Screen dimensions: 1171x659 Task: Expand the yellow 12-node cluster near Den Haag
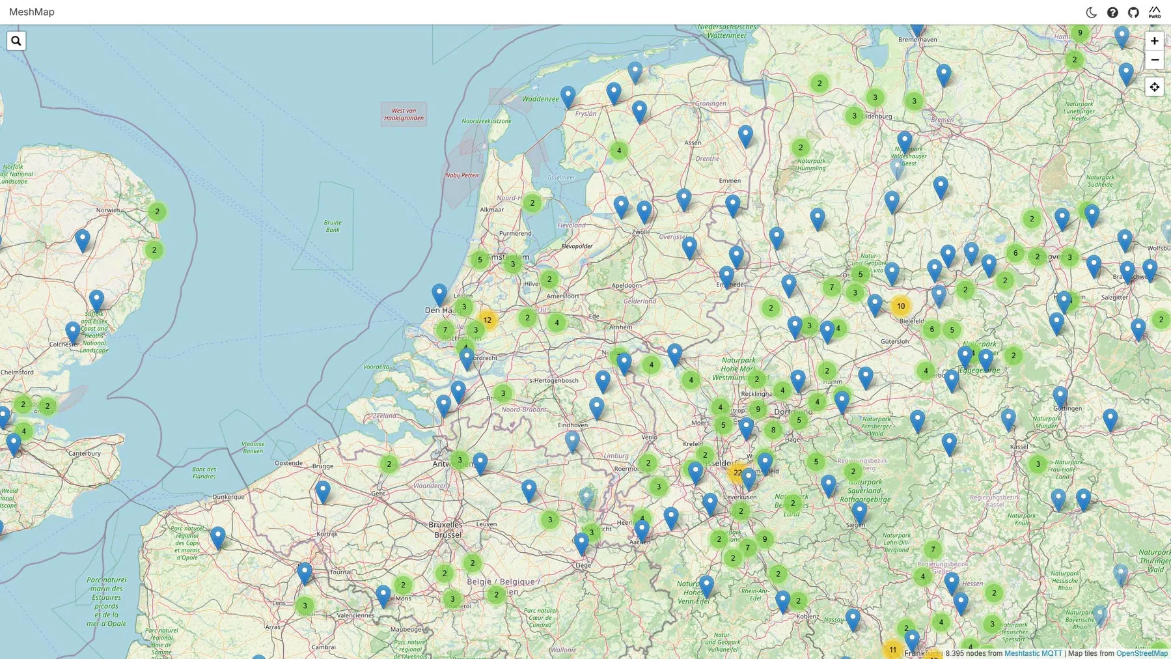[x=488, y=320]
